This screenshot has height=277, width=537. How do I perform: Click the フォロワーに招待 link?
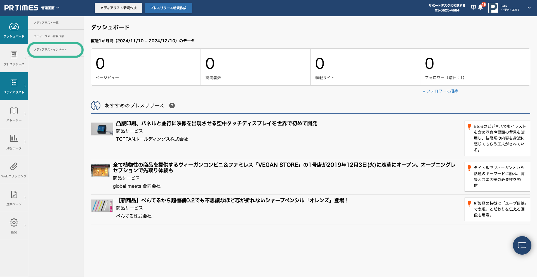pyautogui.click(x=440, y=91)
